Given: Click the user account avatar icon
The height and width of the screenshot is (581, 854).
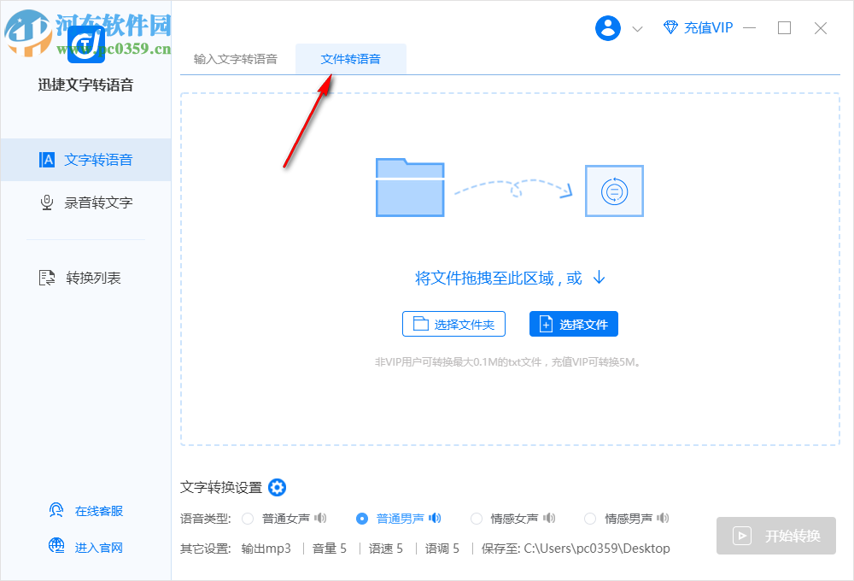Looking at the screenshot, I should click(x=607, y=27).
